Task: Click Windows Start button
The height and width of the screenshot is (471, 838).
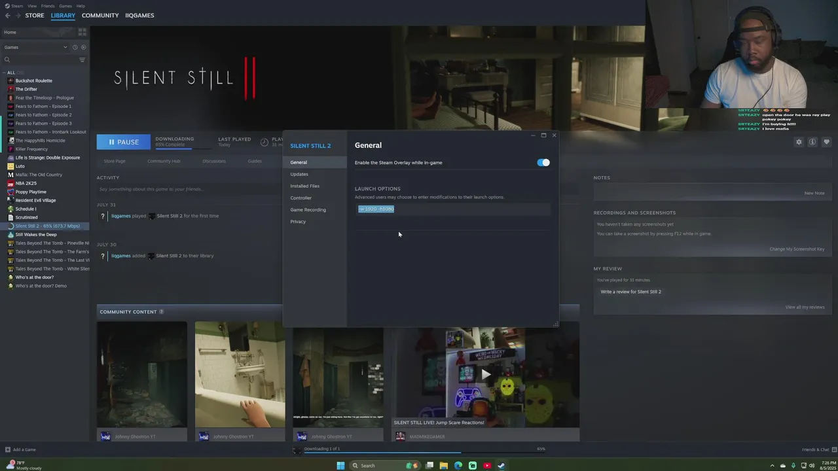Action: point(340,466)
